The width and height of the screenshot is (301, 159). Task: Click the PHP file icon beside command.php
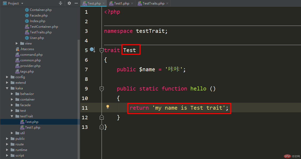[18, 55]
